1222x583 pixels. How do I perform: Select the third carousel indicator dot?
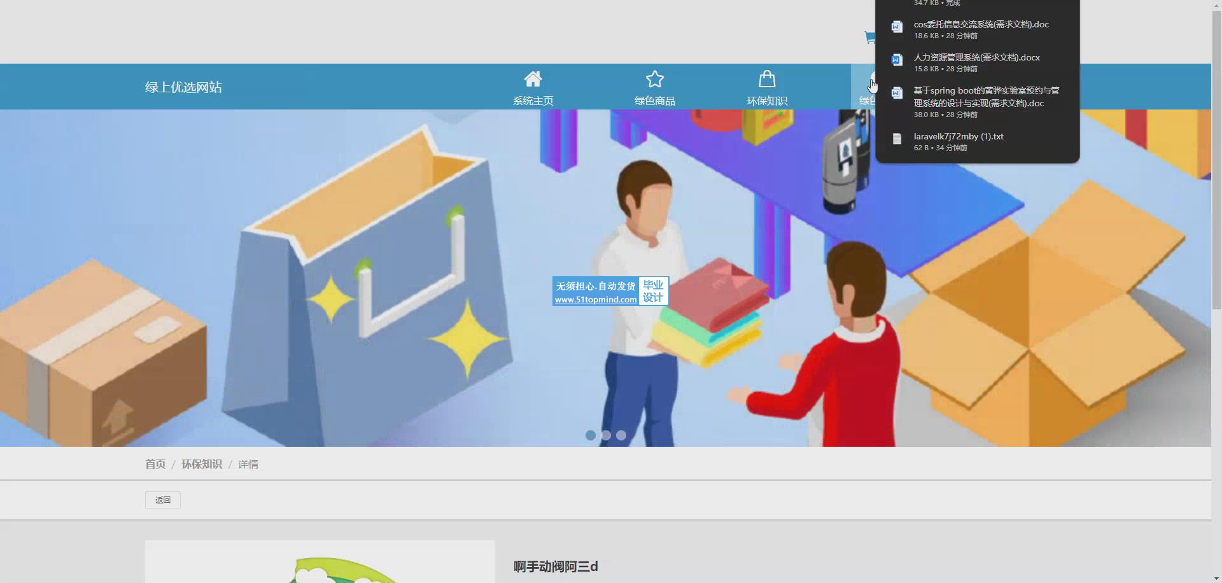click(x=621, y=435)
